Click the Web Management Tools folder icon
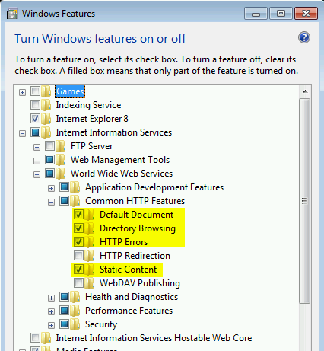Viewport: 324px width, 351px height. (61, 160)
